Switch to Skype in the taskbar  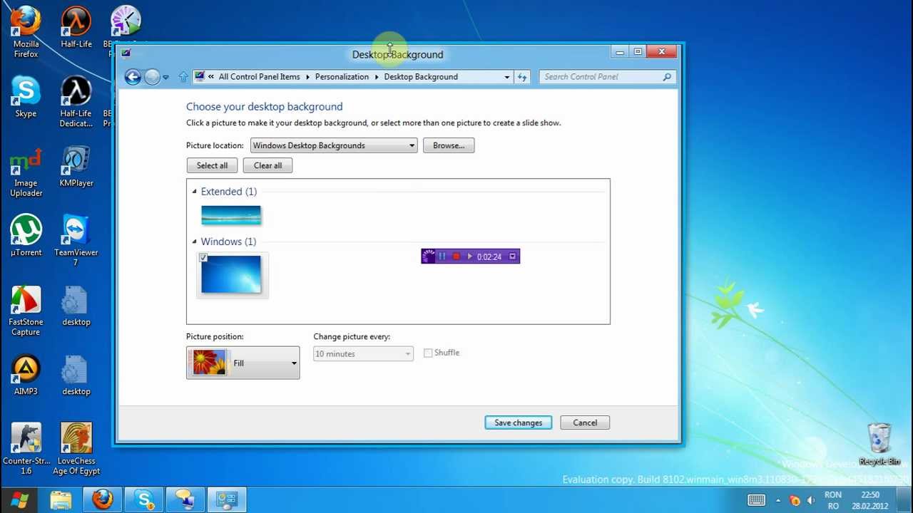click(144, 500)
